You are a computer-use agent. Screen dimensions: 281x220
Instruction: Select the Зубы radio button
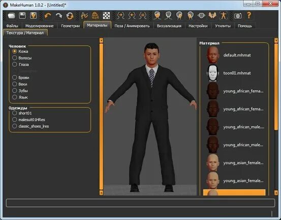[x=15, y=91]
